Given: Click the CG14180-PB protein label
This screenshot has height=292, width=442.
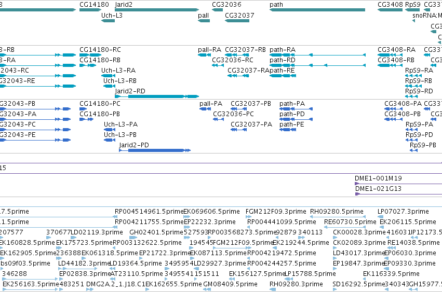Looking at the screenshot, I should pyautogui.click(x=100, y=114).
